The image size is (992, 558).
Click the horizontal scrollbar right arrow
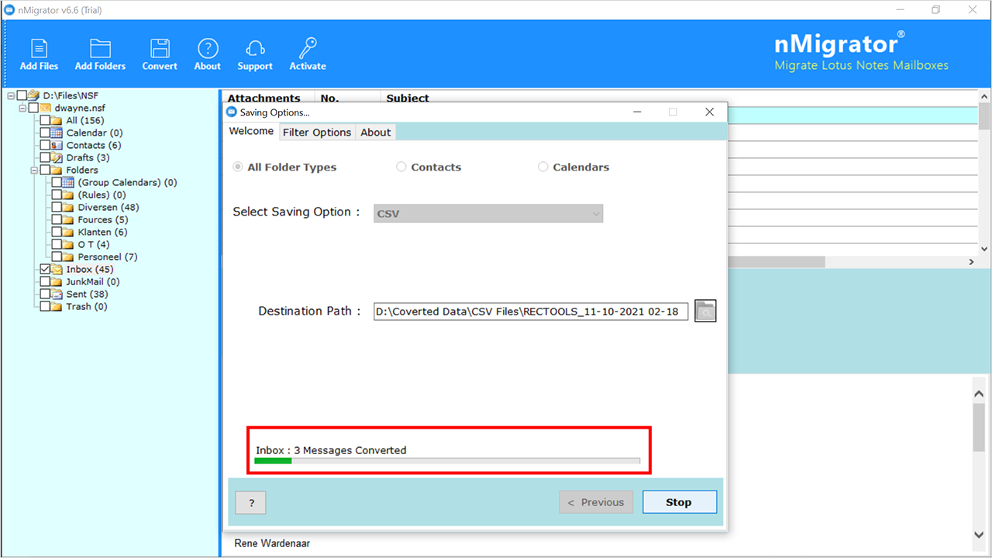coord(972,263)
